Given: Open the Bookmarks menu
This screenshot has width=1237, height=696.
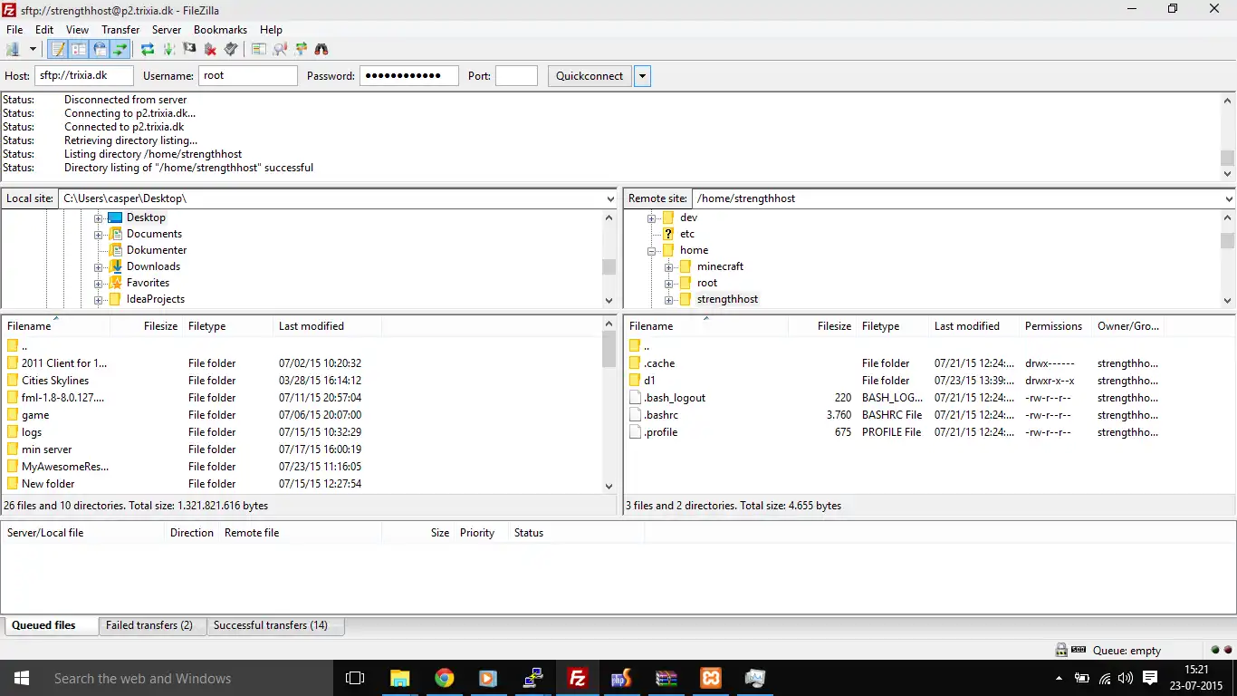Looking at the screenshot, I should 220,30.
